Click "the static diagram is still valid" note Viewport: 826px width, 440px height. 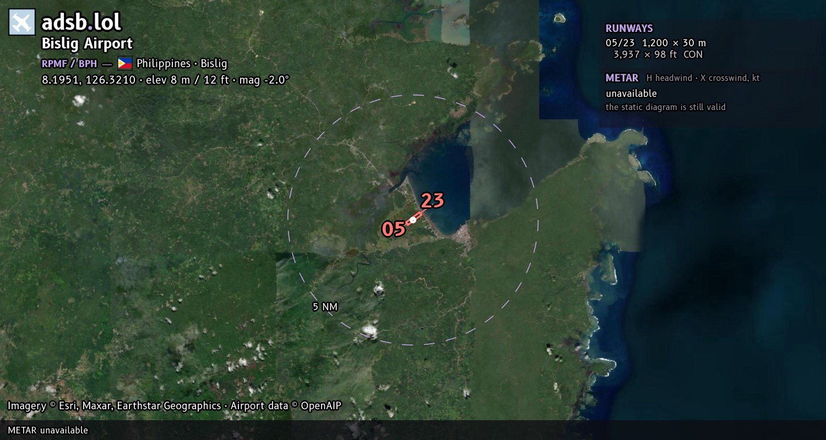pos(666,107)
